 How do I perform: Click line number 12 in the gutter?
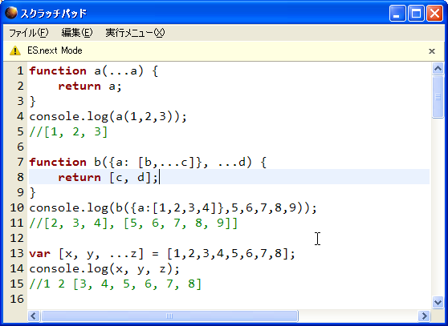17,238
